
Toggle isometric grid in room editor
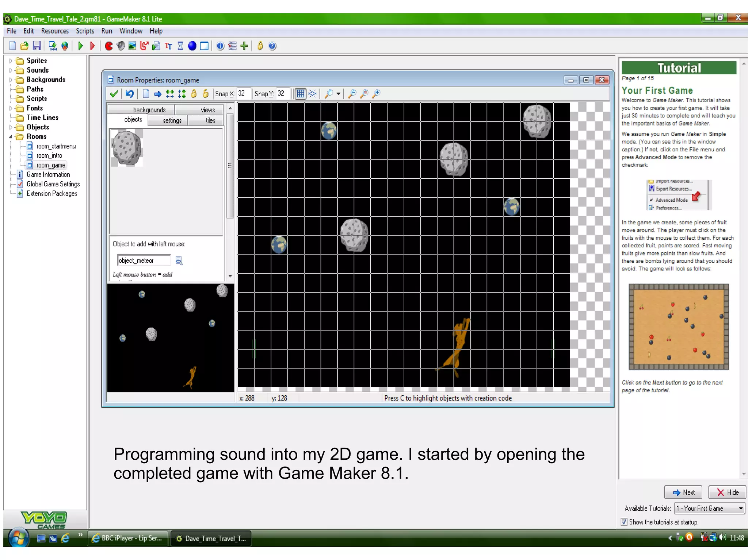pos(312,94)
